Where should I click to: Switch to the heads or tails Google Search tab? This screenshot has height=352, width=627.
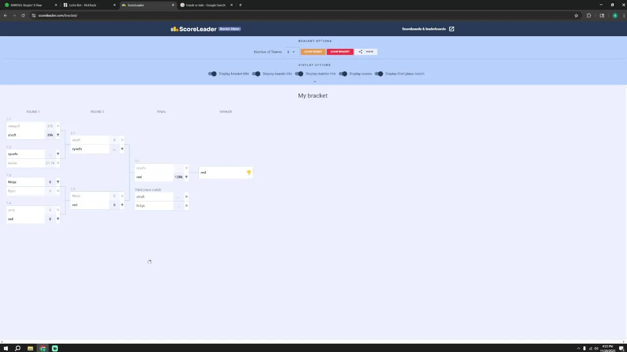pyautogui.click(x=205, y=5)
